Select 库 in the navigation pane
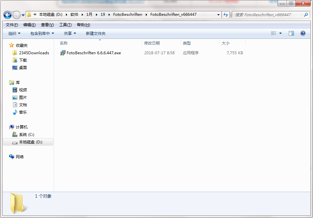Image resolution: width=313 pixels, height=218 pixels. 18,83
